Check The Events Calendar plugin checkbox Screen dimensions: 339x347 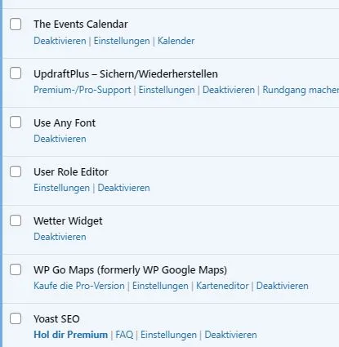(x=16, y=24)
